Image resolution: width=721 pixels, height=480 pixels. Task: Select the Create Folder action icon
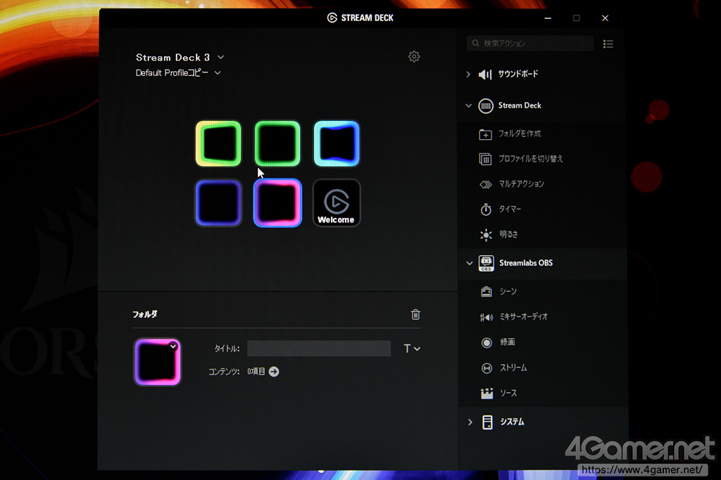pyautogui.click(x=486, y=134)
